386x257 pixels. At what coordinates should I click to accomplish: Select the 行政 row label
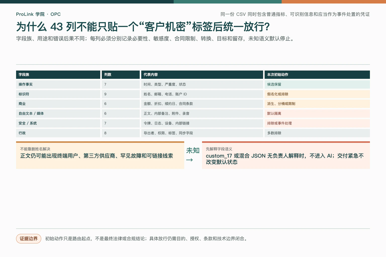pyautogui.click(x=58, y=133)
